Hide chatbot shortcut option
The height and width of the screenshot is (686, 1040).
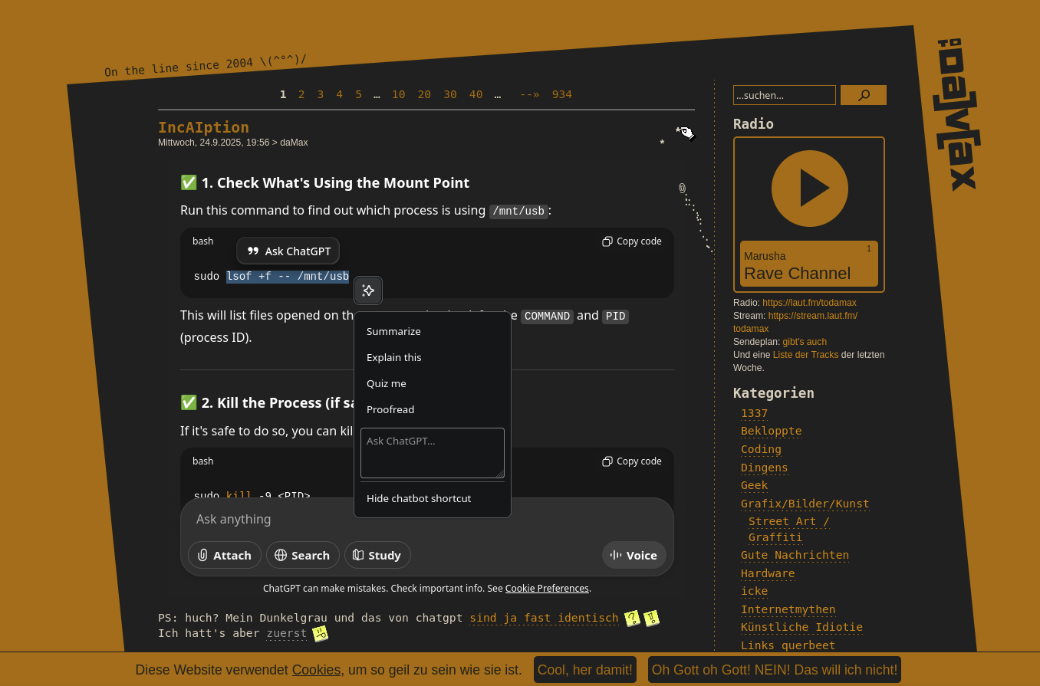coord(419,498)
